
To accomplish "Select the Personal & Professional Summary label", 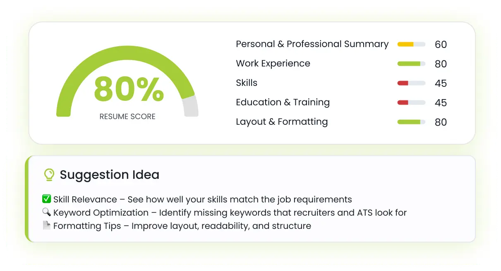I will coord(312,44).
